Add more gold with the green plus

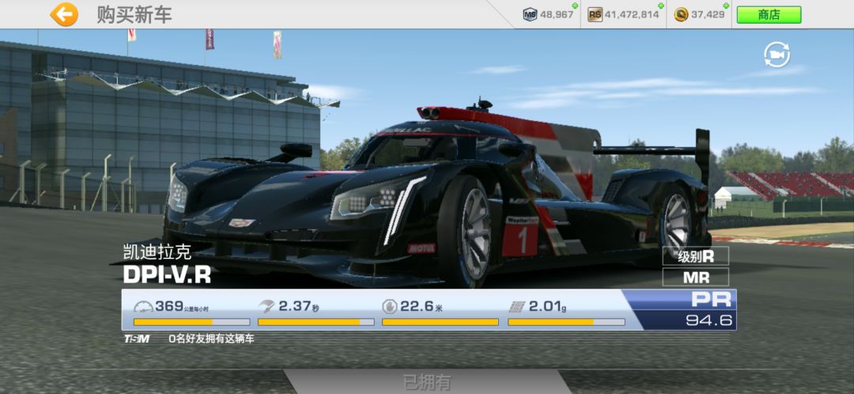point(727,6)
